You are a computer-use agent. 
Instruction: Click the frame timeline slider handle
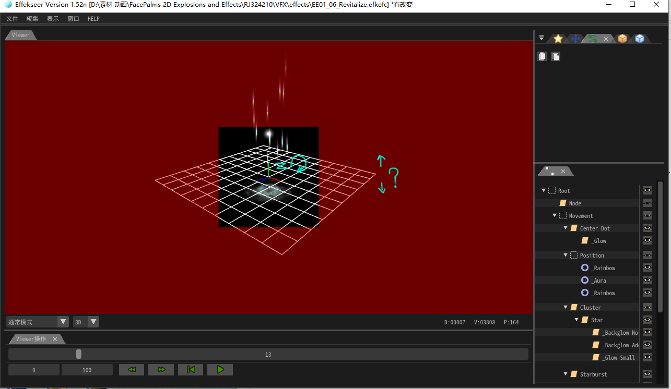point(79,354)
